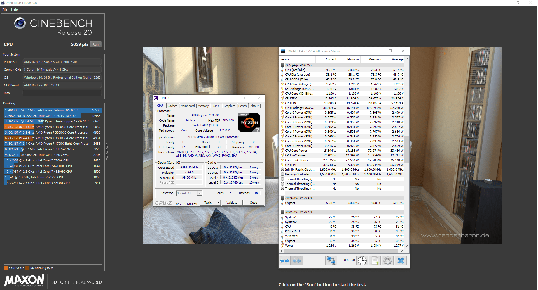
Task: Reset sensor statistics with the clock icon
Action: tap(362, 261)
